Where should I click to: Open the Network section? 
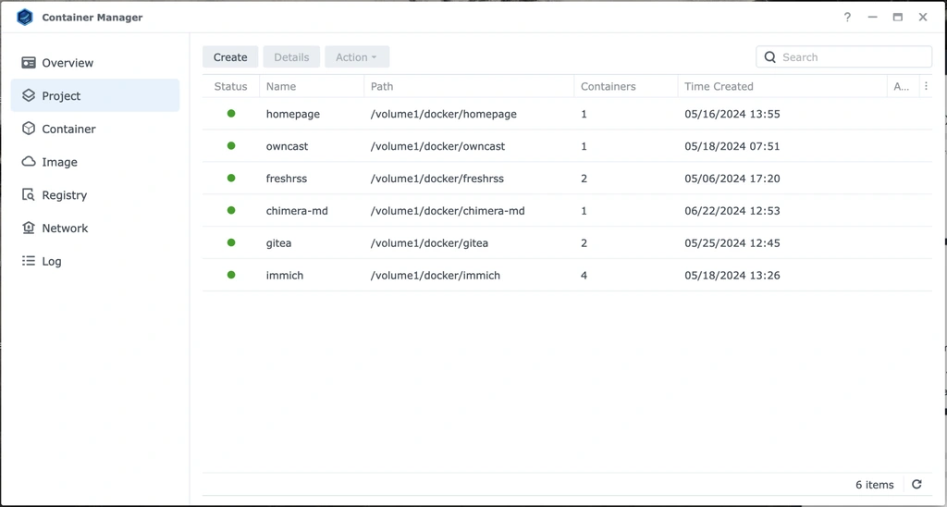tap(95, 228)
